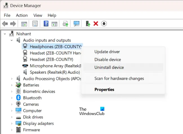183x134 pixels.
Task: Click the Update device driver toolbar icon
Action: [x=66, y=24]
